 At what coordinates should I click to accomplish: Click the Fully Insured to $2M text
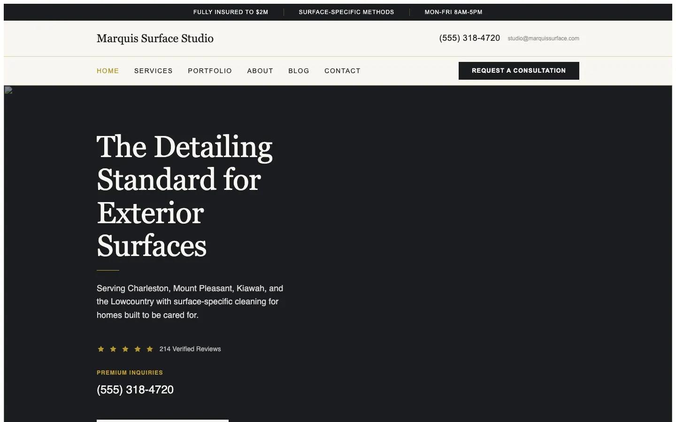point(230,12)
